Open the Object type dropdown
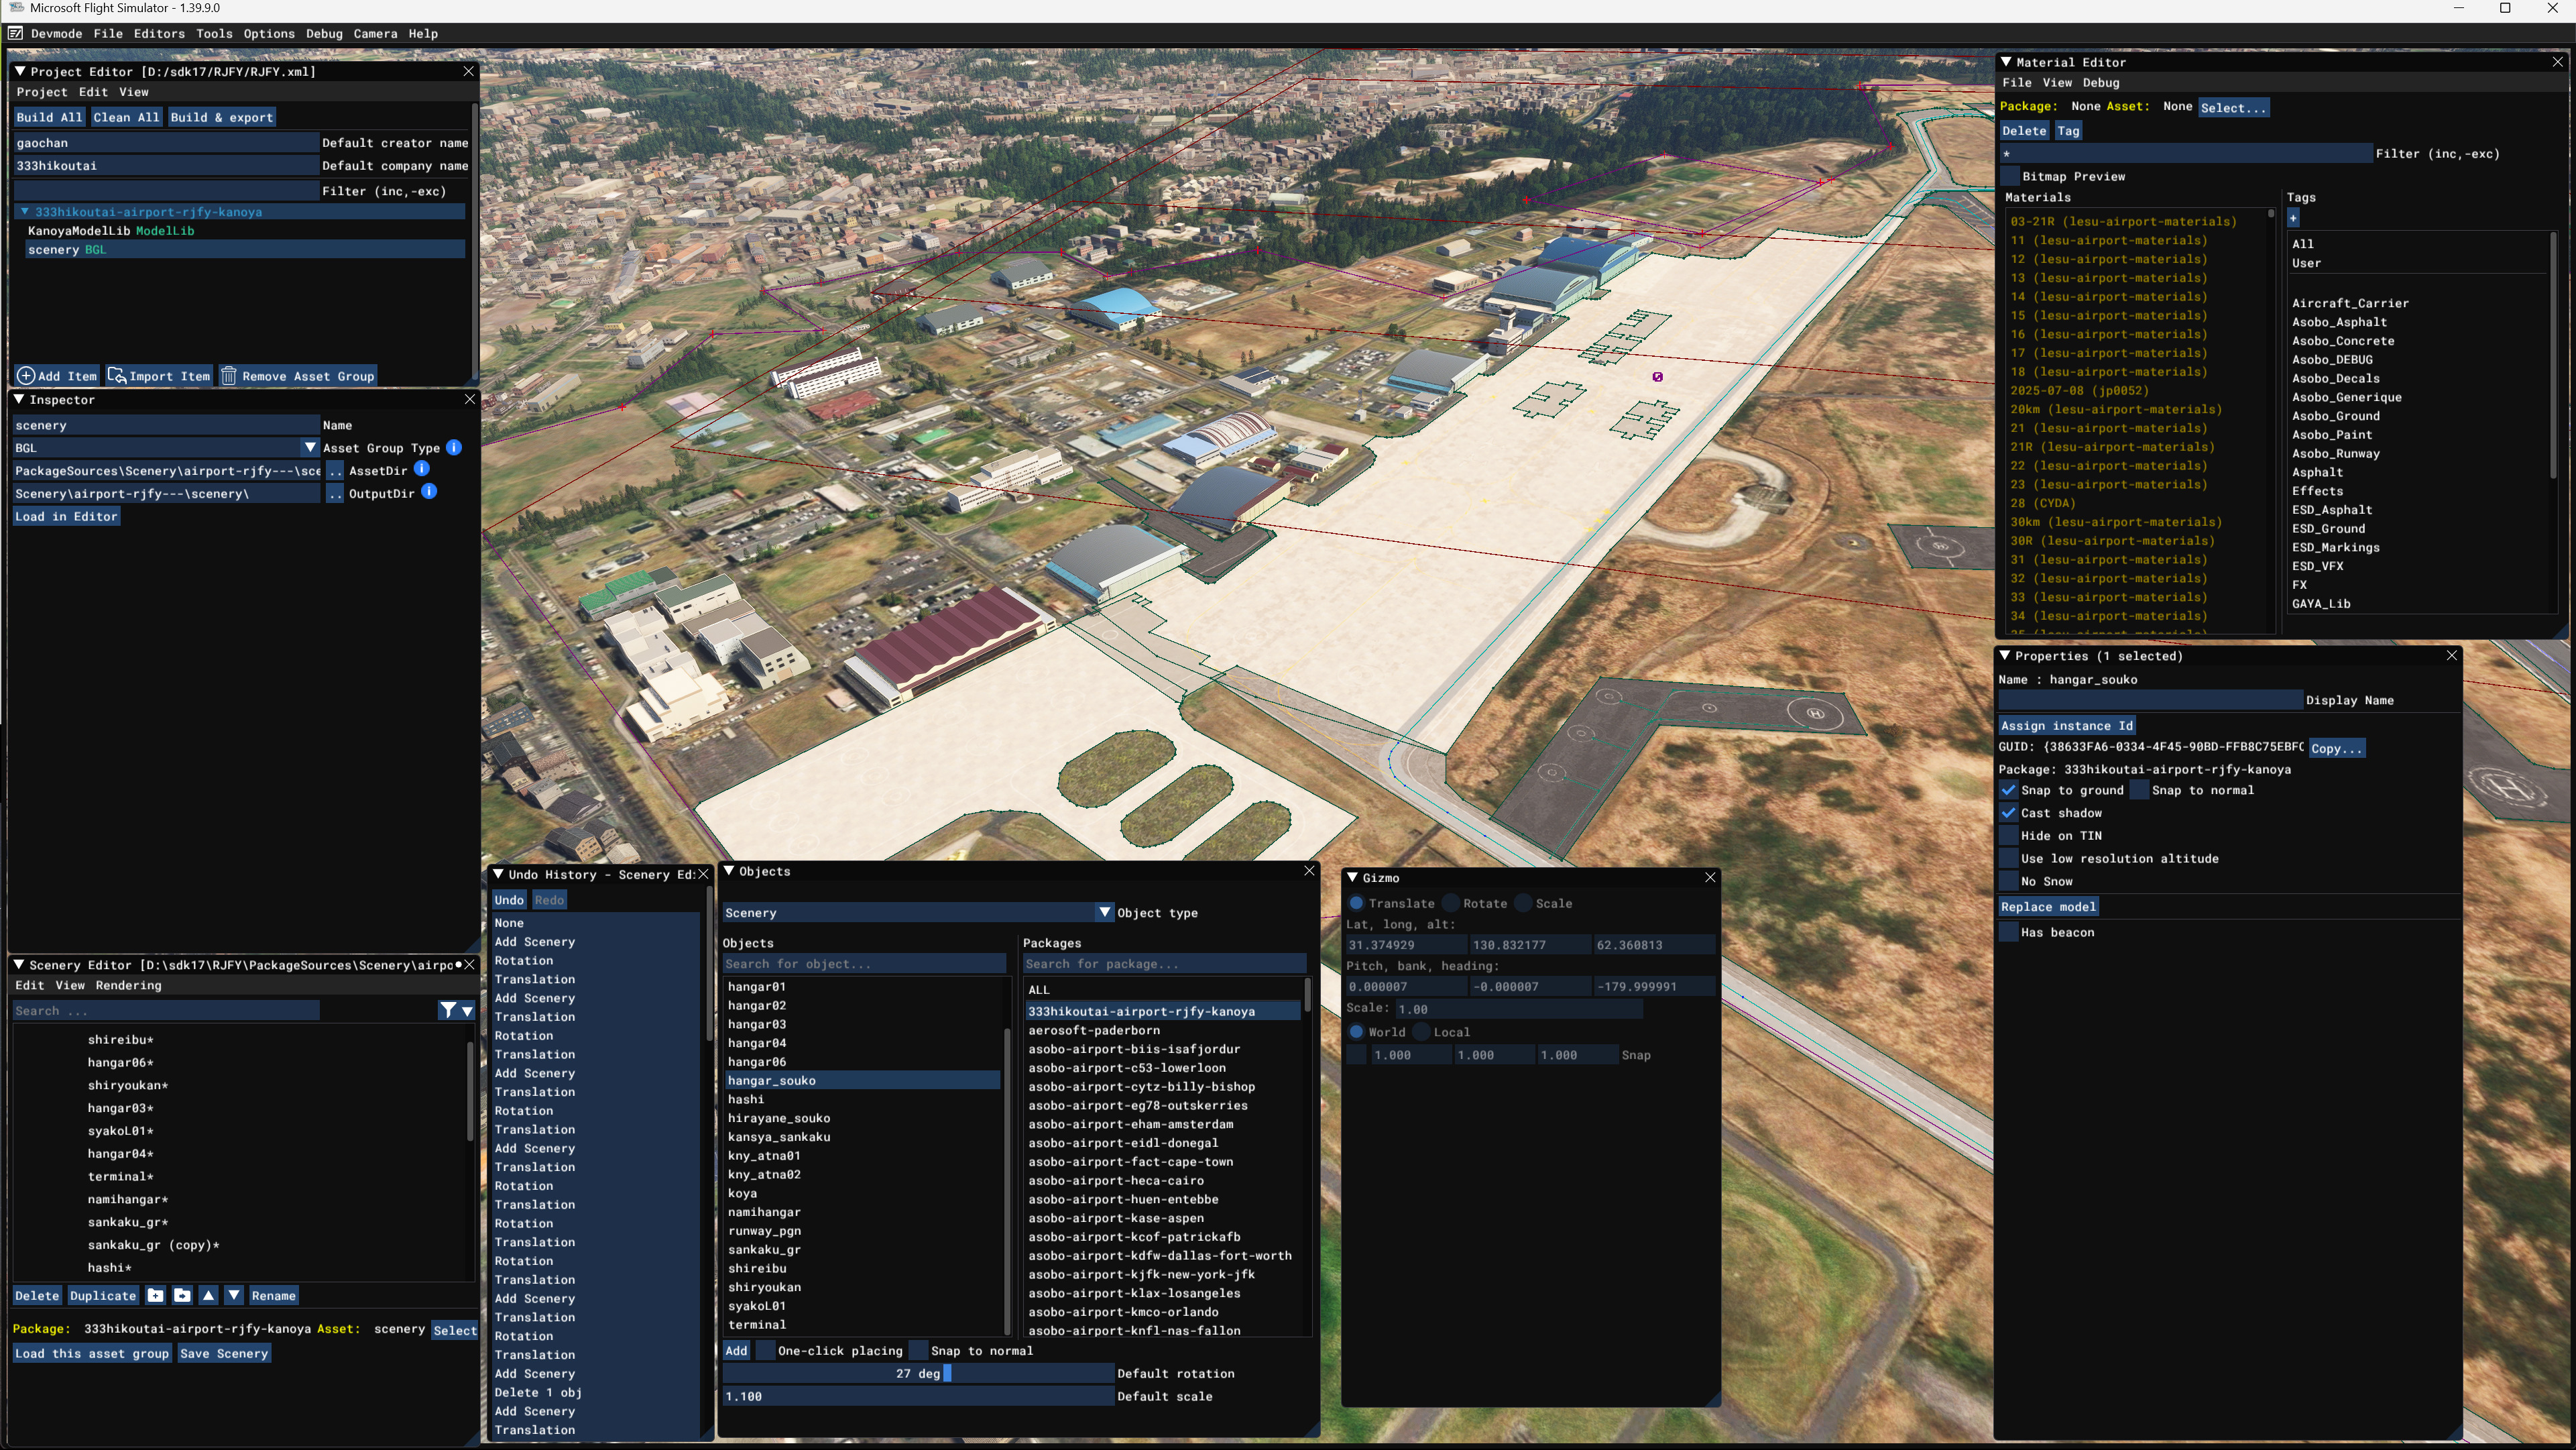Screen dimensions: 2576x1450 click(1104, 912)
